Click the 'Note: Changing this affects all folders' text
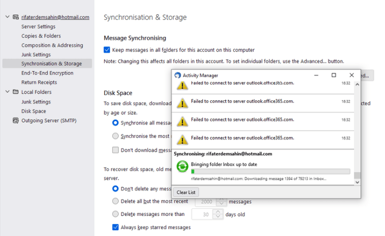The width and height of the screenshot is (385, 236). tap(224, 61)
